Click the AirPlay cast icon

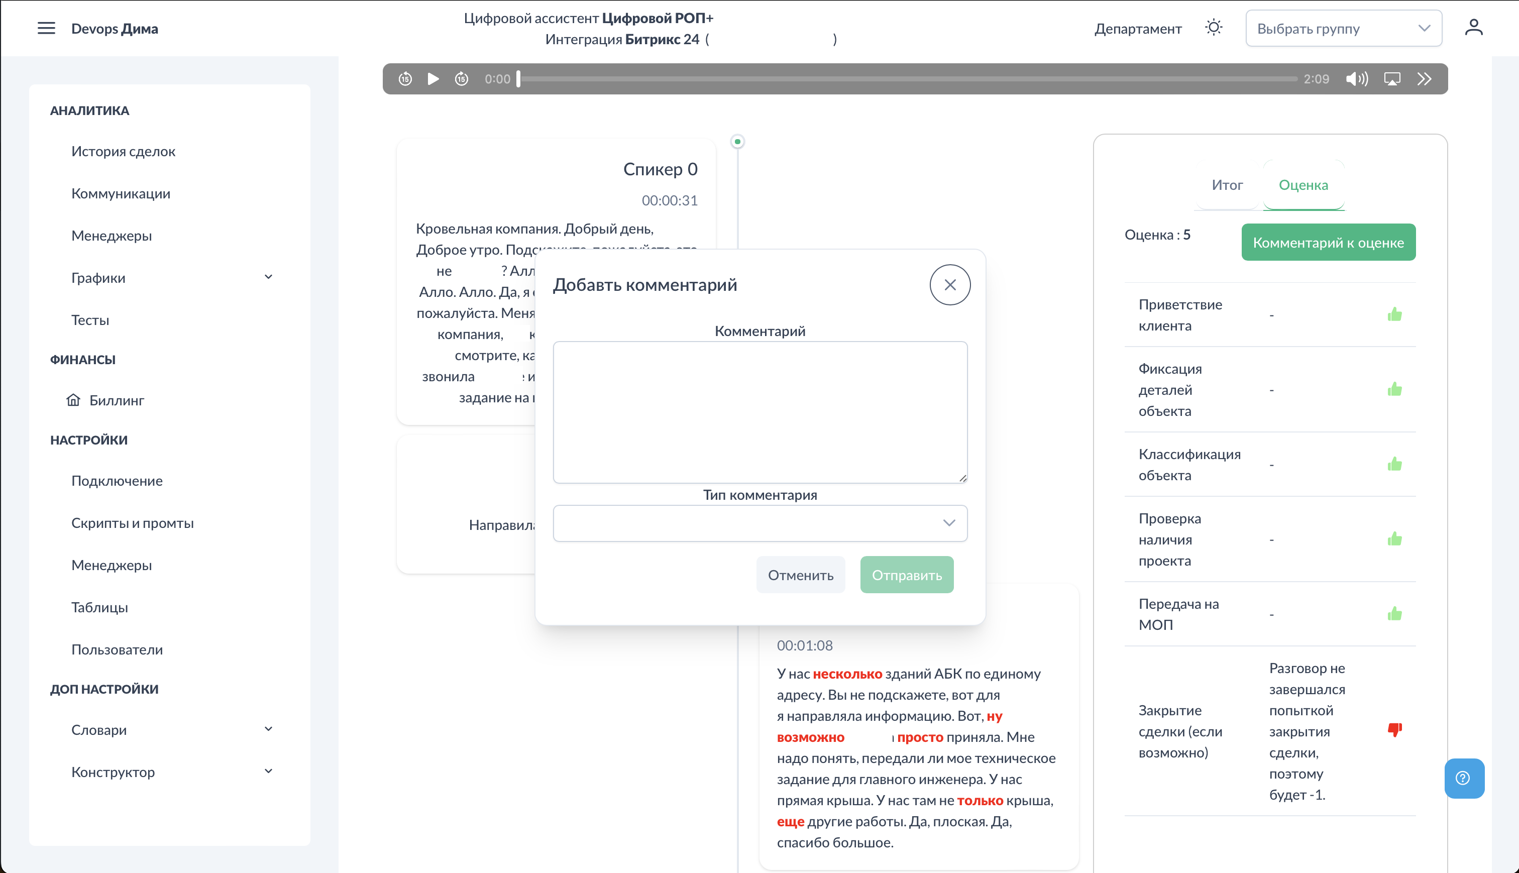1392,78
